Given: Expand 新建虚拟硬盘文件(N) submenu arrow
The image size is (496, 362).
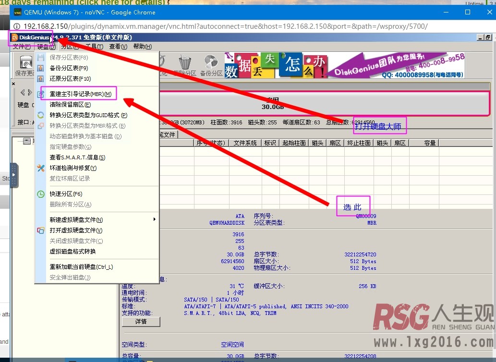Looking at the screenshot, I should point(154,219).
